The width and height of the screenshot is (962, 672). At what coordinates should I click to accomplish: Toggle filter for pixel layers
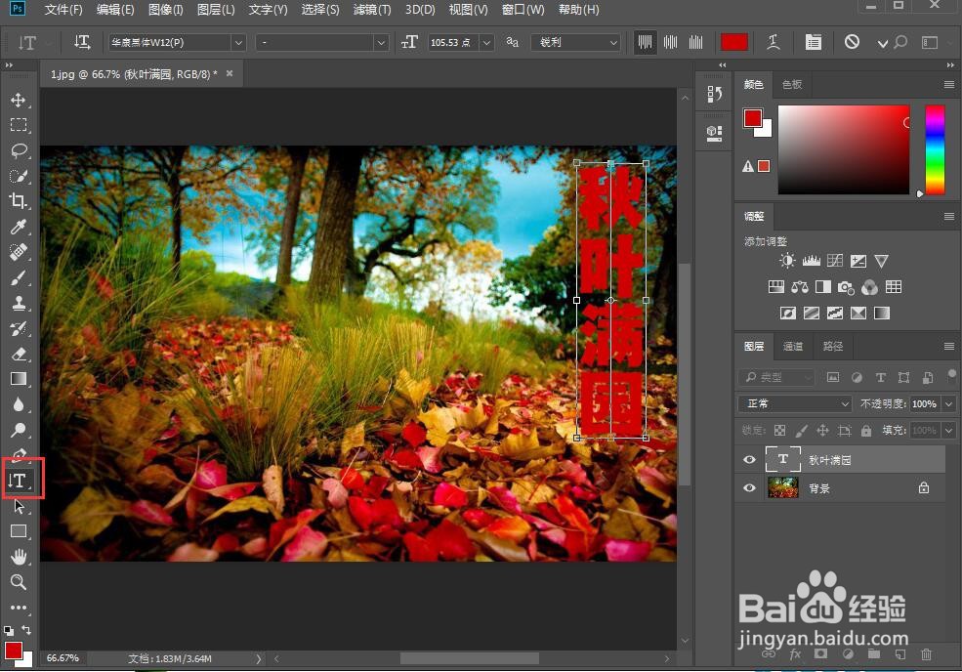pyautogui.click(x=832, y=377)
